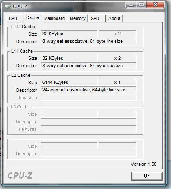Go to the Memory tab
Image resolution: width=171 pixels, height=189 pixels.
pos(78,18)
